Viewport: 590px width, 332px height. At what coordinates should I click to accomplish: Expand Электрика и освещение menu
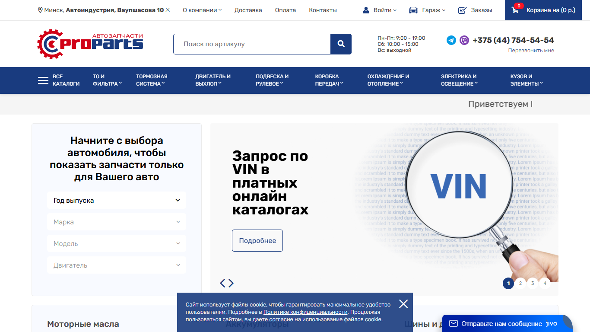[x=460, y=80]
